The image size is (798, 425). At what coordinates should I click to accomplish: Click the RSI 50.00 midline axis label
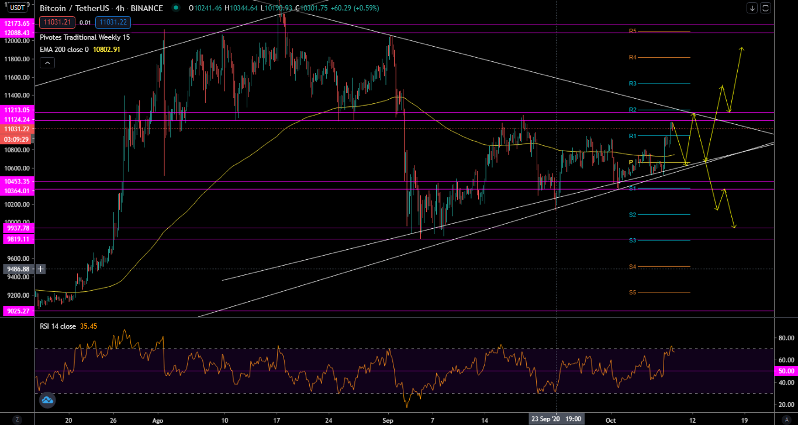point(787,371)
